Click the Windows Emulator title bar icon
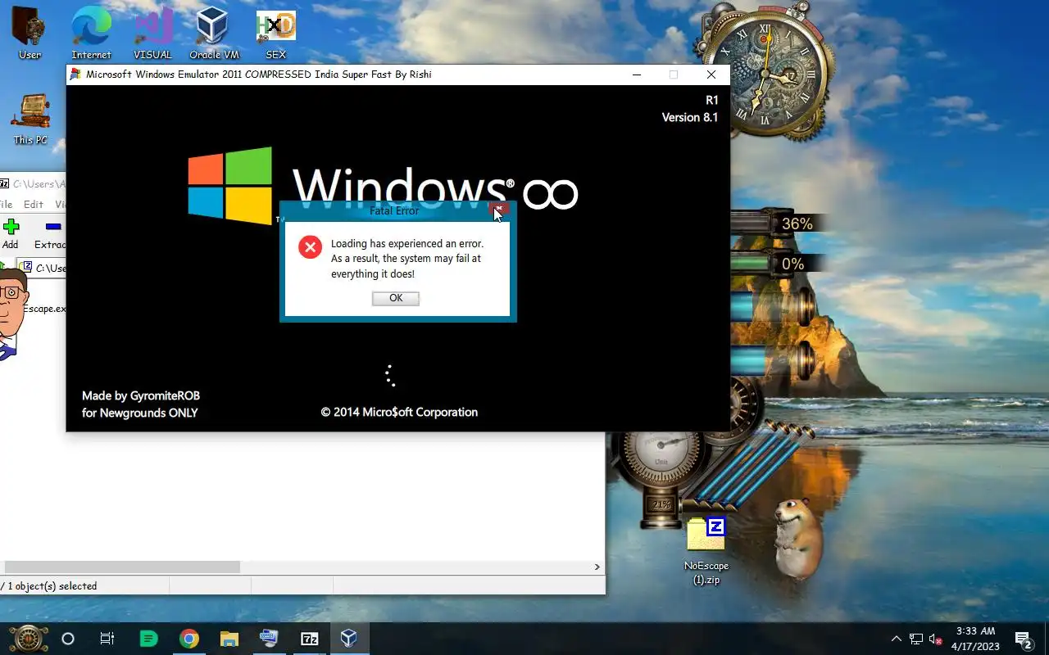This screenshot has height=655, width=1049. tap(76, 75)
